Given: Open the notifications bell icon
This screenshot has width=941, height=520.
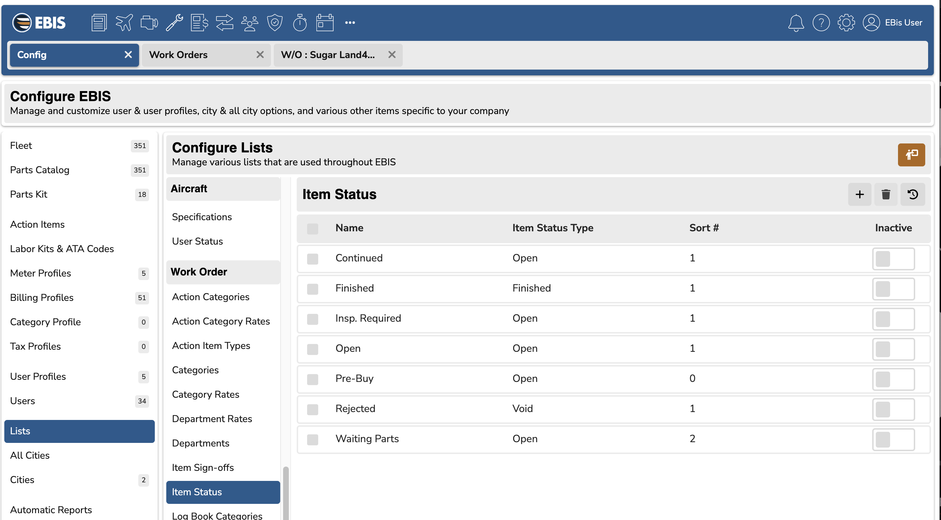Looking at the screenshot, I should [796, 22].
